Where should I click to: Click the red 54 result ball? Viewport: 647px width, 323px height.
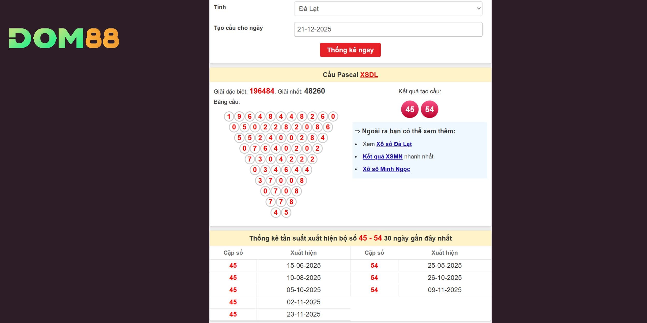429,109
